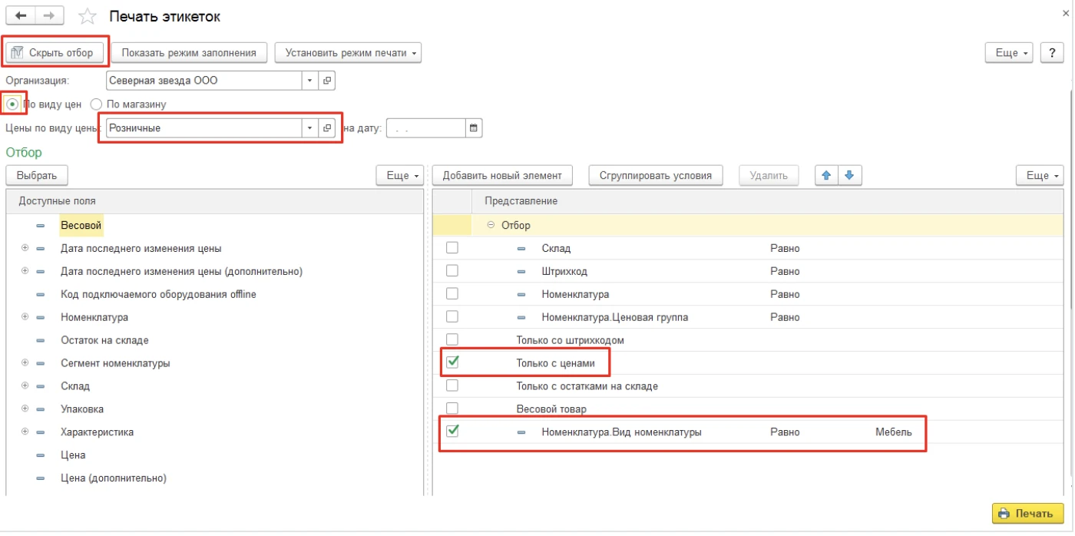The height and width of the screenshot is (536, 1075).
Task: Add form to favorites with star icon
Action: [x=88, y=17]
